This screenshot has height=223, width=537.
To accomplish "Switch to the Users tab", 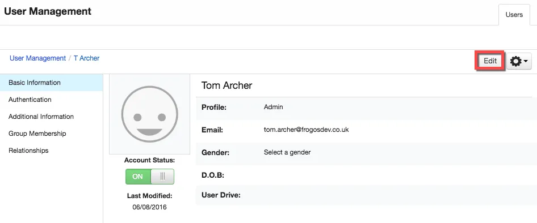I will coord(514,15).
